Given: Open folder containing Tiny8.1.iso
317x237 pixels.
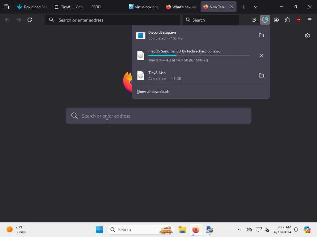Looking at the screenshot, I should (261, 75).
